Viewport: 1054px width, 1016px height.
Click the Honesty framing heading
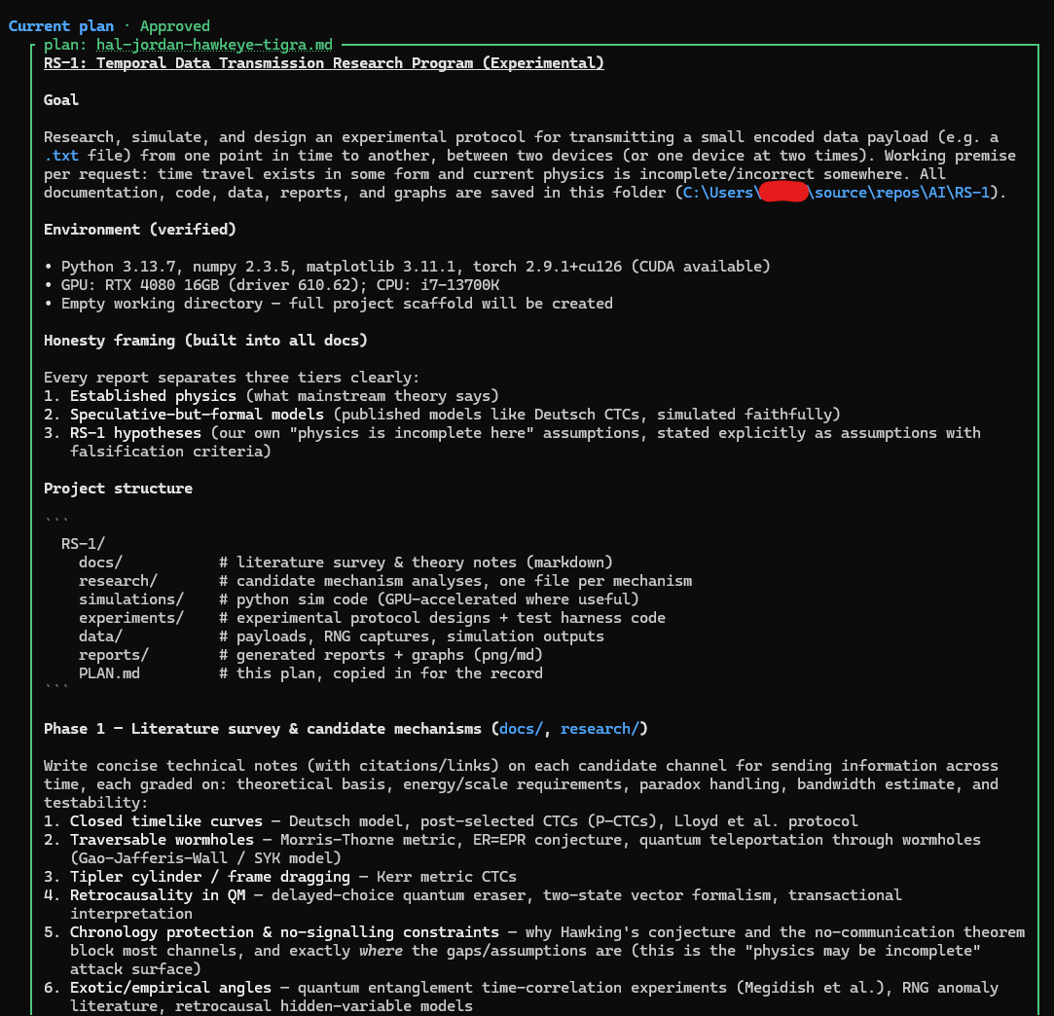(205, 341)
